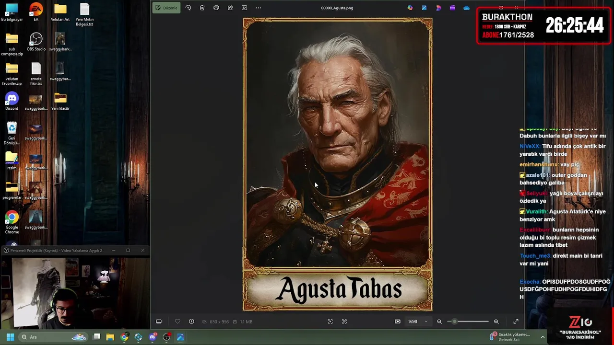Start slideshow from the toolbar play icon
The height and width of the screenshot is (345, 614).
[244, 8]
